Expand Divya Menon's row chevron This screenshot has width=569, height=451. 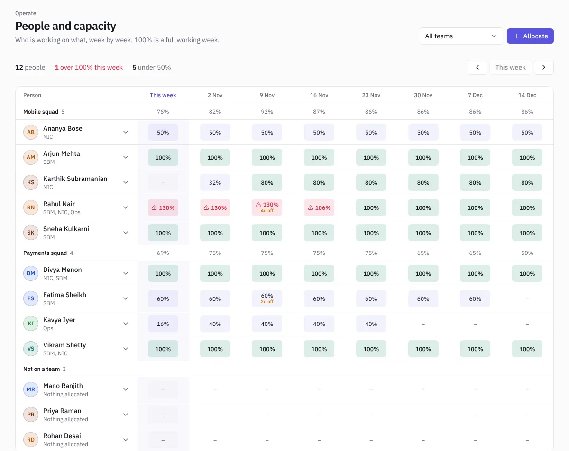126,273
